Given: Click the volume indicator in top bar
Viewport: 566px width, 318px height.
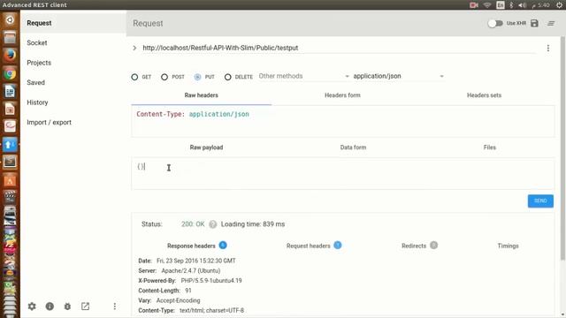Looking at the screenshot, I should point(523,5).
